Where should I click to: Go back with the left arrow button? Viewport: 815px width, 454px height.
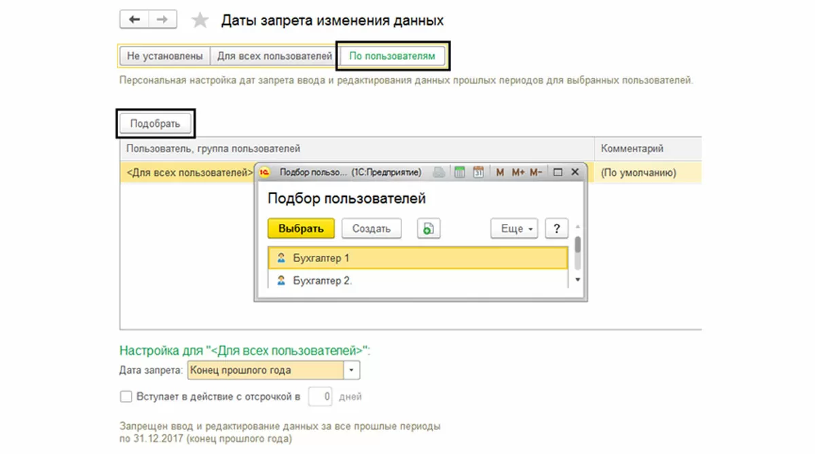(x=134, y=20)
